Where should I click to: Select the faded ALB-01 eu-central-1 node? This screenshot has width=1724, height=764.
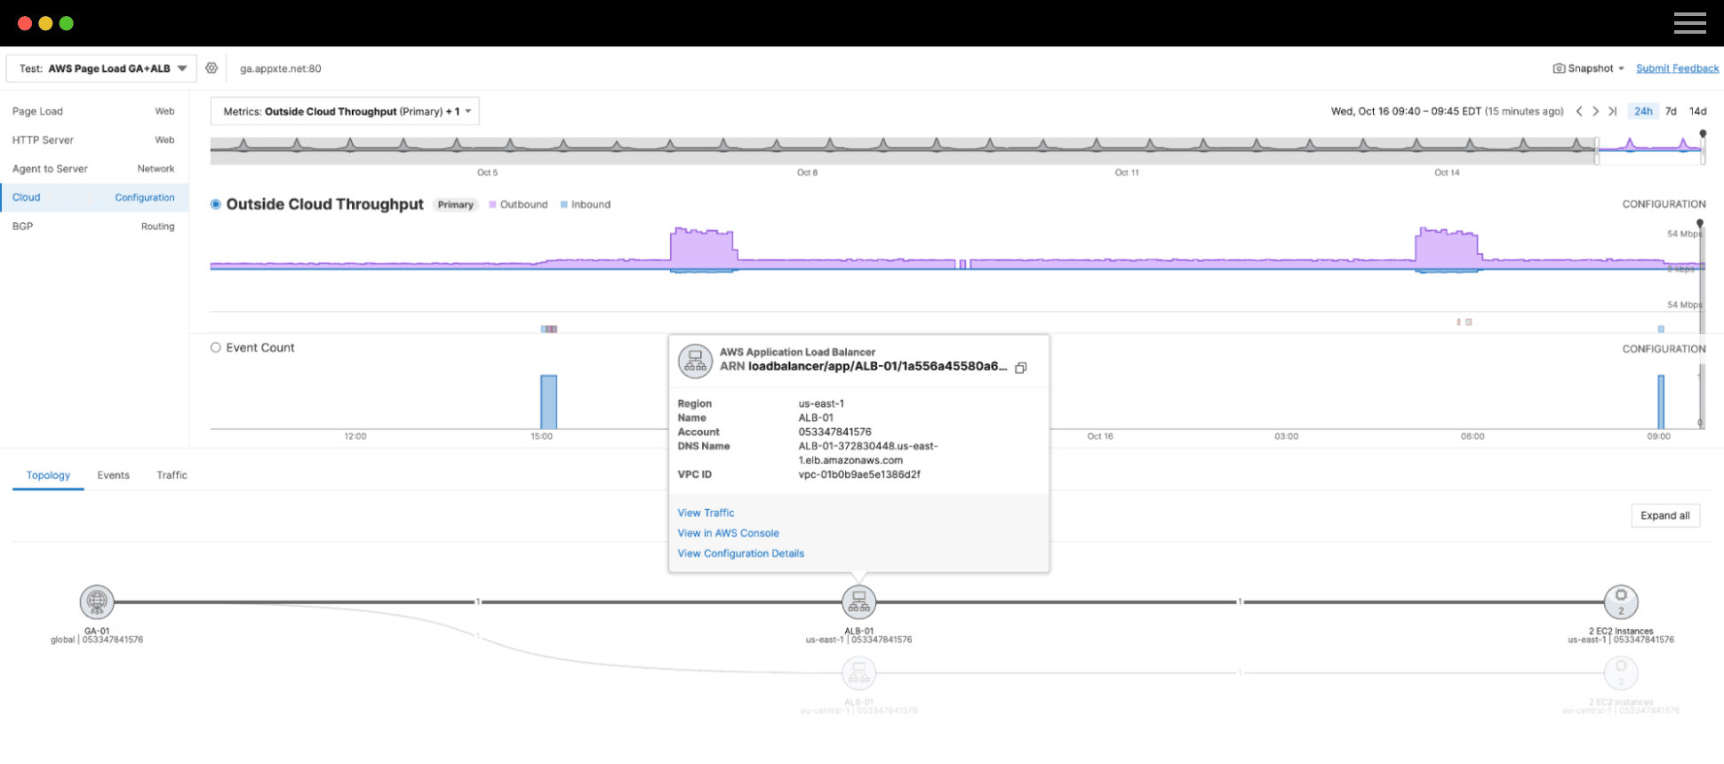858,673
